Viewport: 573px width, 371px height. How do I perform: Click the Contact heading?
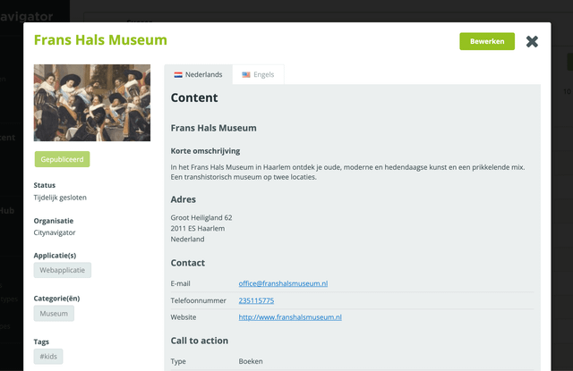point(188,263)
